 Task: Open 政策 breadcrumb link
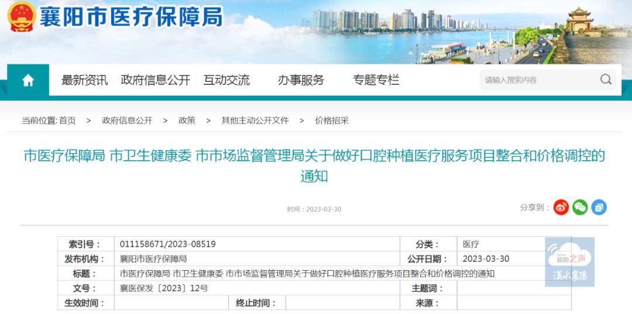[187, 120]
